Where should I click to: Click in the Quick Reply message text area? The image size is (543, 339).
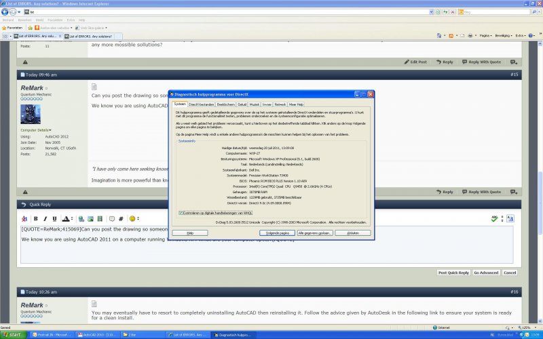(267, 245)
